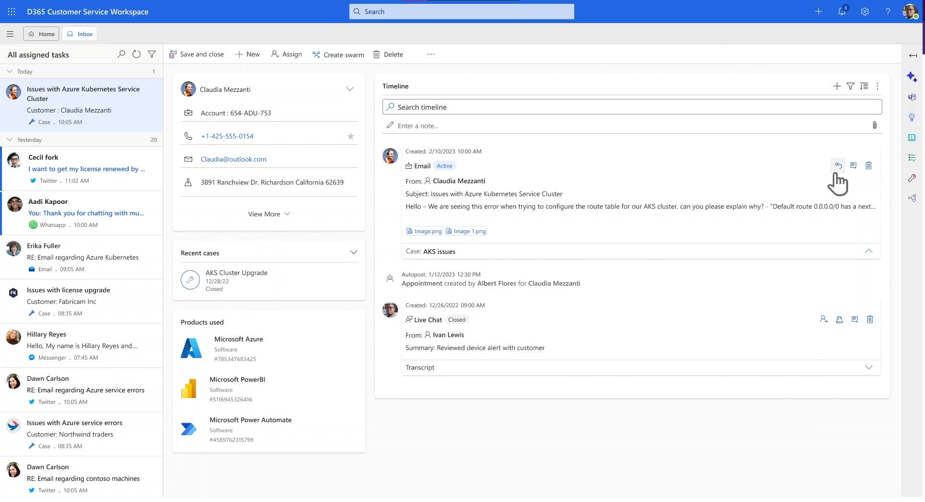925x502 pixels.
Task: Open Image 1.png attachment
Action: 466,231
